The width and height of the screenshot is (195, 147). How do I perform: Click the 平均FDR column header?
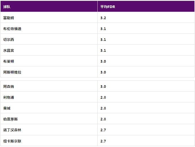click(108, 7)
